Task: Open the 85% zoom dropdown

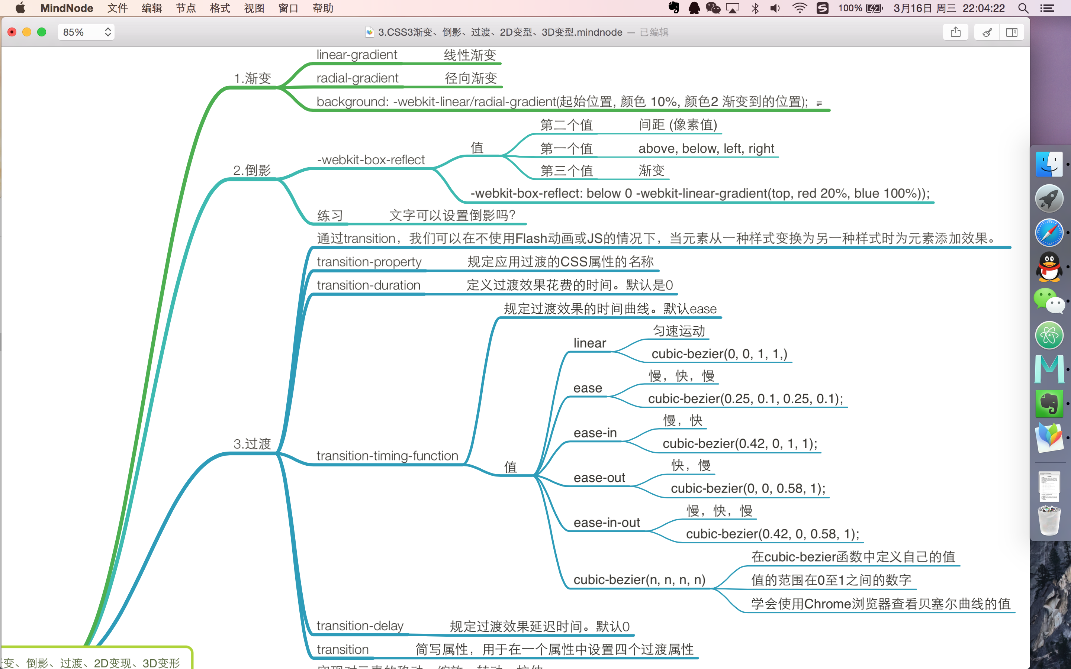Action: pyautogui.click(x=86, y=32)
